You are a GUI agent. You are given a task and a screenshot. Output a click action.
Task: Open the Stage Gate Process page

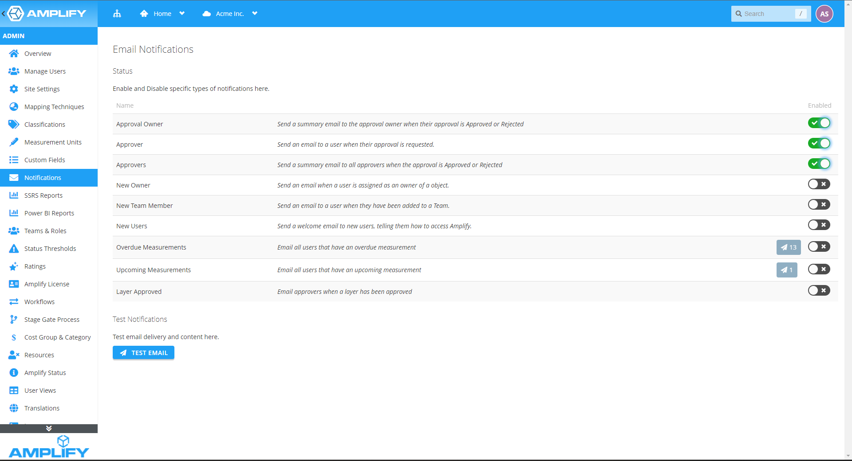[x=52, y=319]
